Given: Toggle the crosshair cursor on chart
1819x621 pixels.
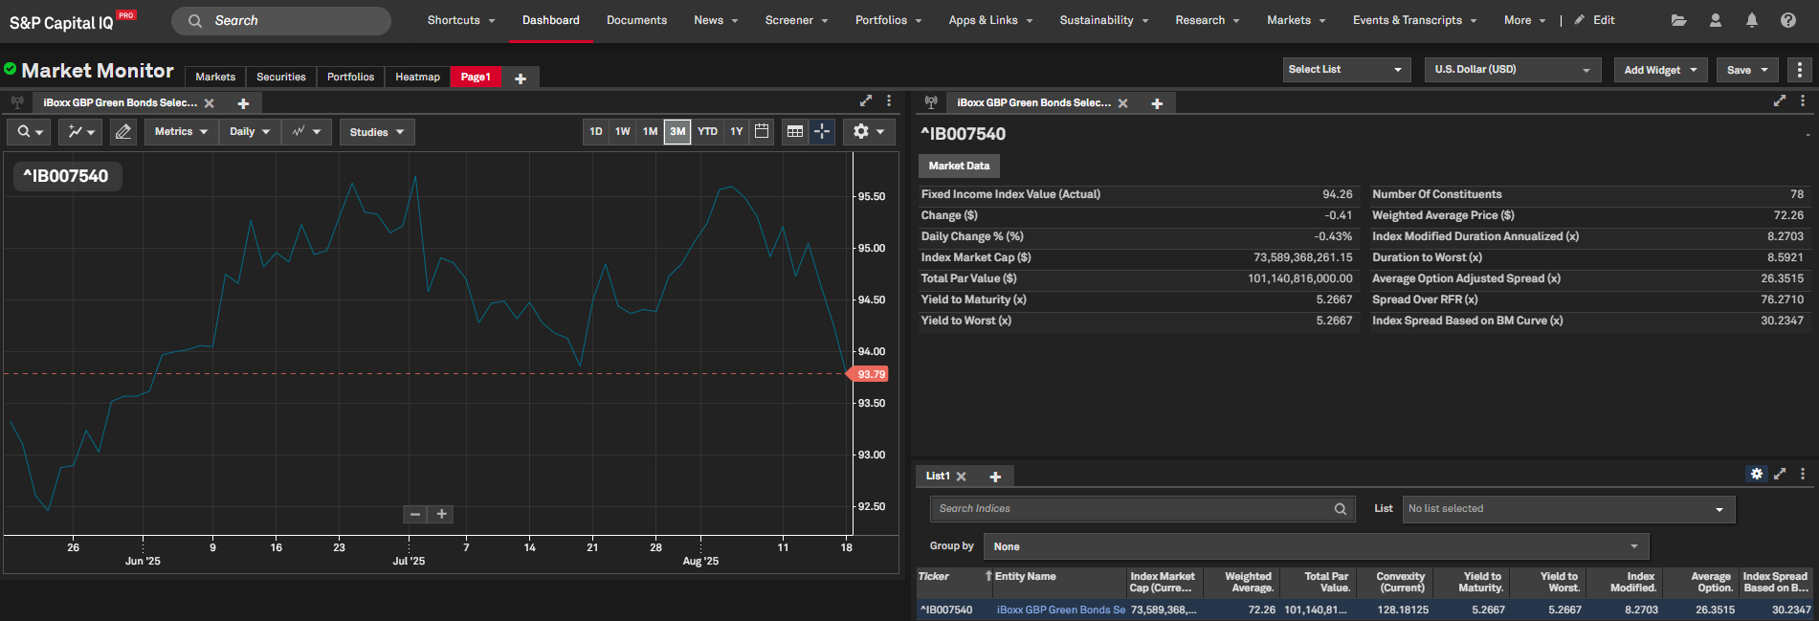Looking at the screenshot, I should click(822, 132).
